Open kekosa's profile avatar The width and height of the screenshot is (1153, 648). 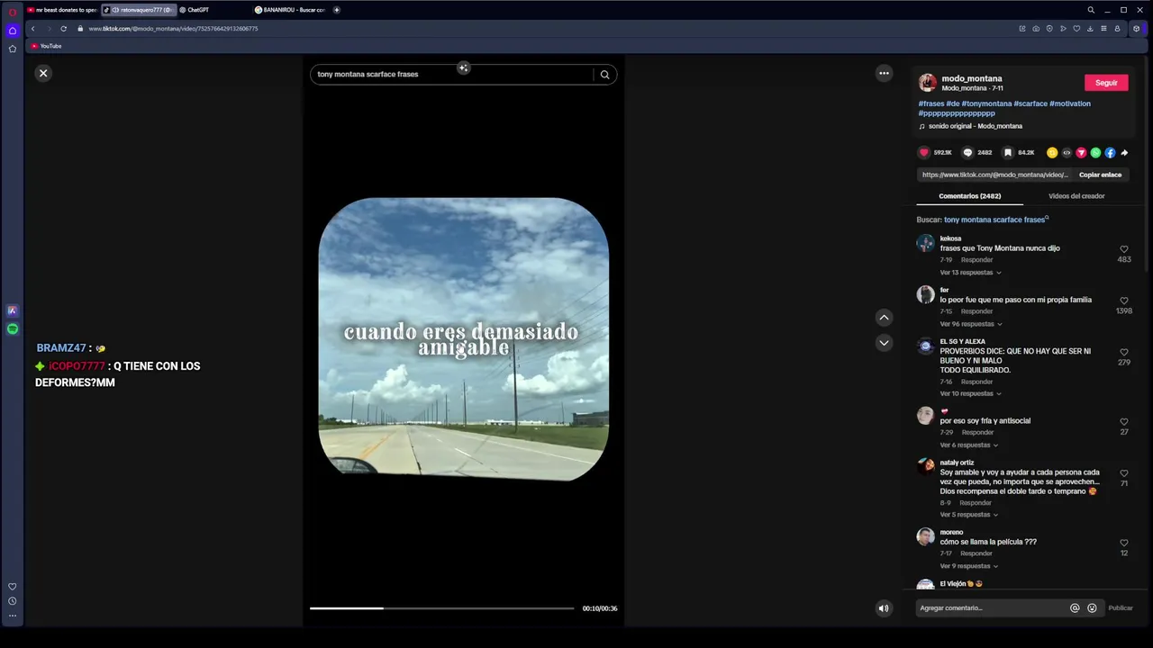925,243
